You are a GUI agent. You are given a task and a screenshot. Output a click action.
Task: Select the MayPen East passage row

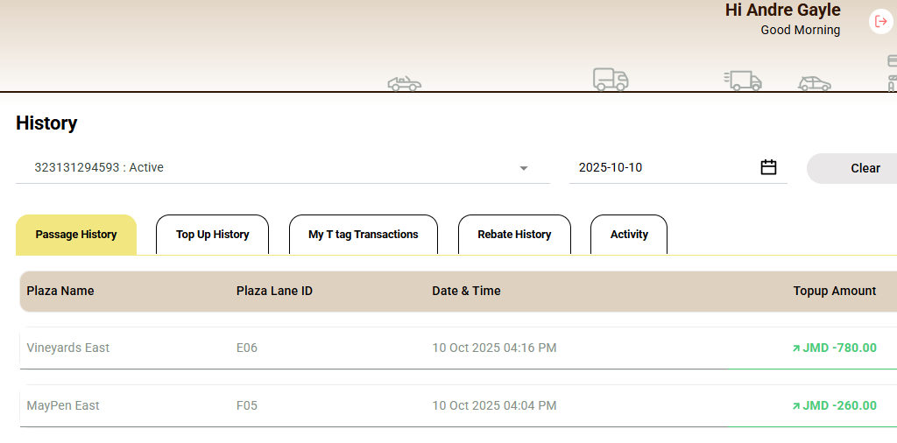[458, 406]
